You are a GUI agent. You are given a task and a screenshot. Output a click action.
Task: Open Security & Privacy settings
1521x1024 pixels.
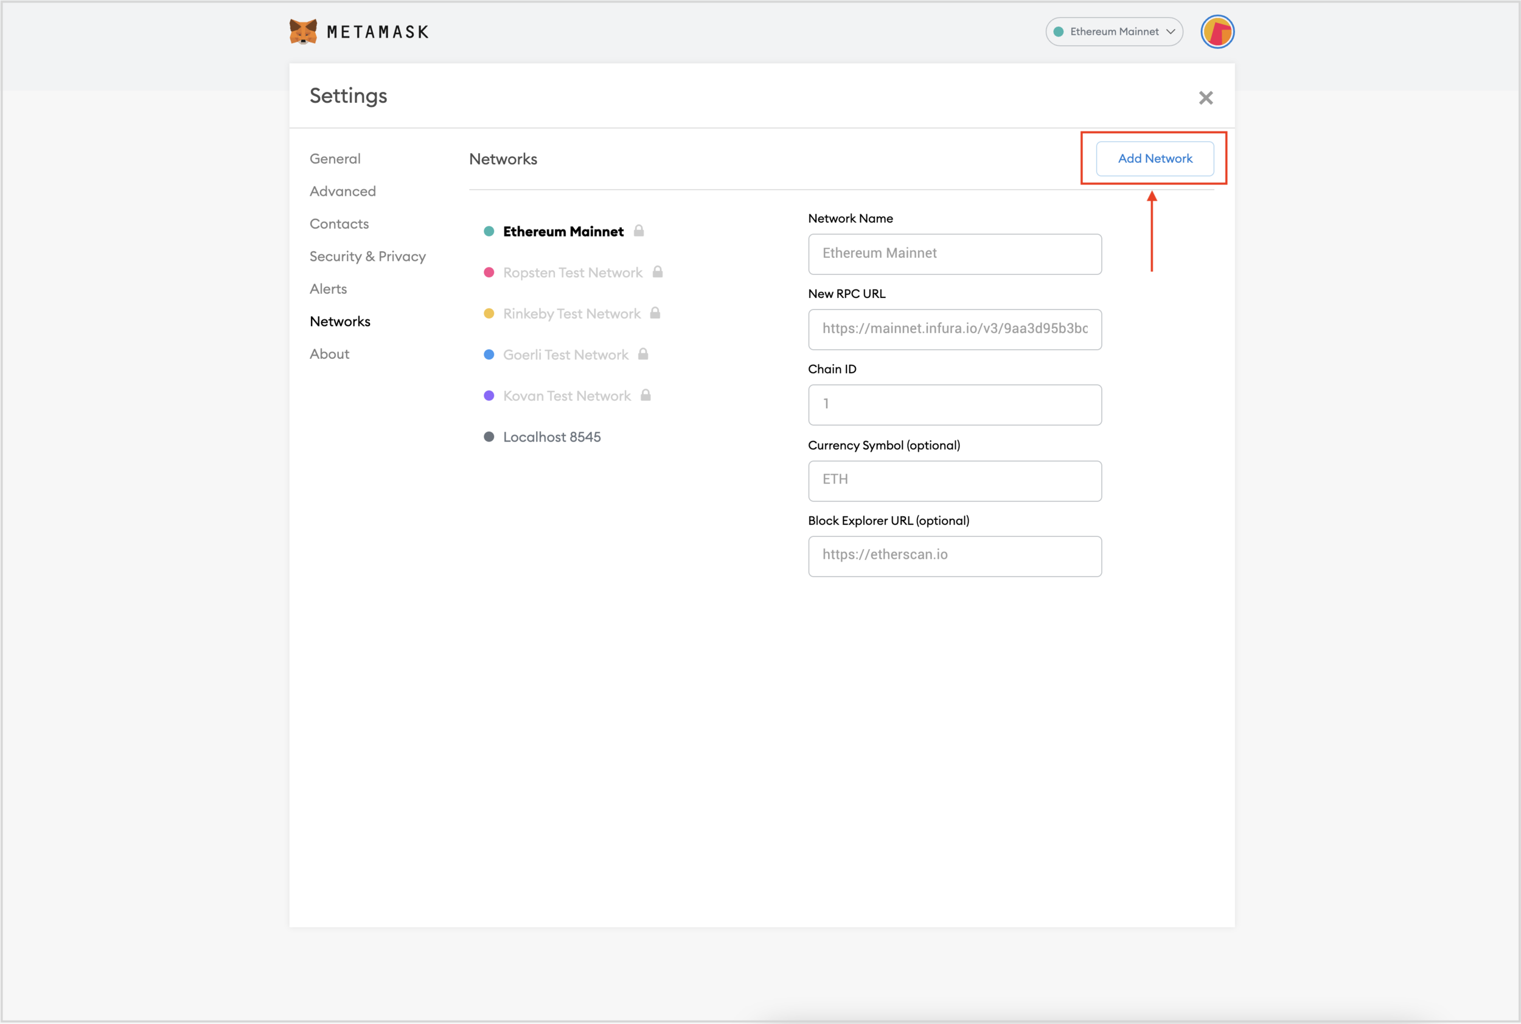[368, 257]
